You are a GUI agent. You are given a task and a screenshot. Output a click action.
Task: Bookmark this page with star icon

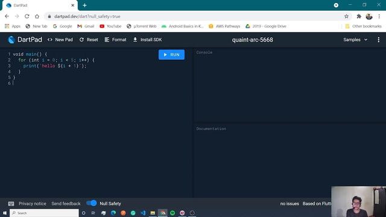(x=346, y=16)
